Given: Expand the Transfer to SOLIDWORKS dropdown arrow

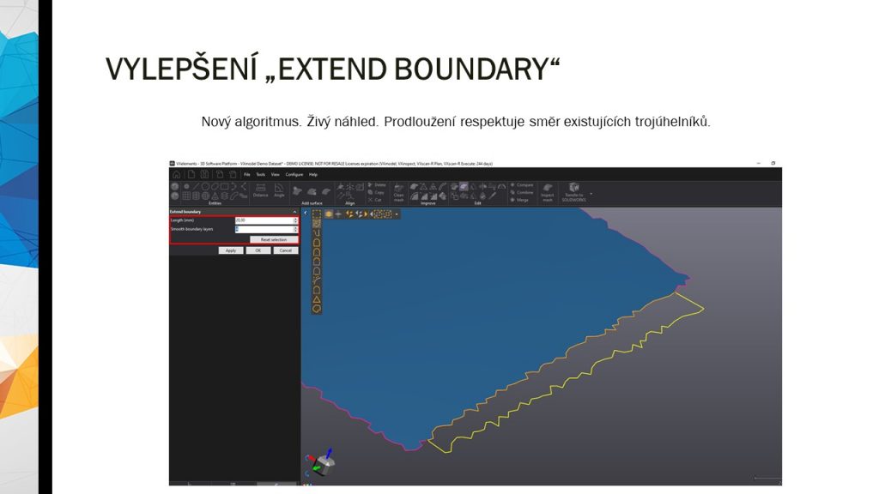Looking at the screenshot, I should coord(591,193).
